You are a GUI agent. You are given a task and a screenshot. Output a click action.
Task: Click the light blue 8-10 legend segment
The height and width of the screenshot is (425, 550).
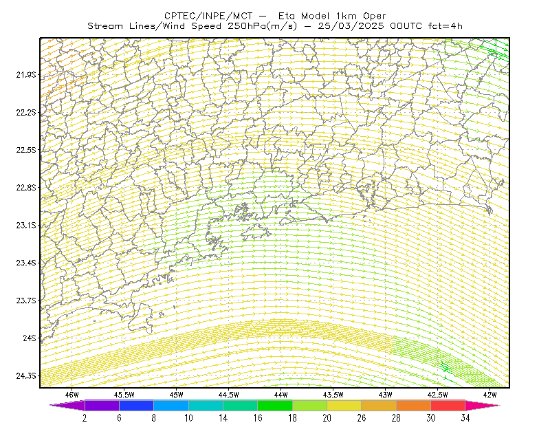coord(171,405)
